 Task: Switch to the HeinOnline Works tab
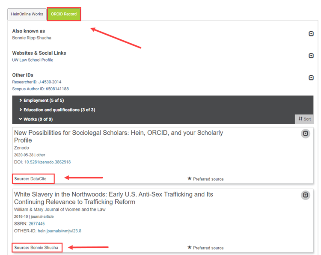[27, 14]
